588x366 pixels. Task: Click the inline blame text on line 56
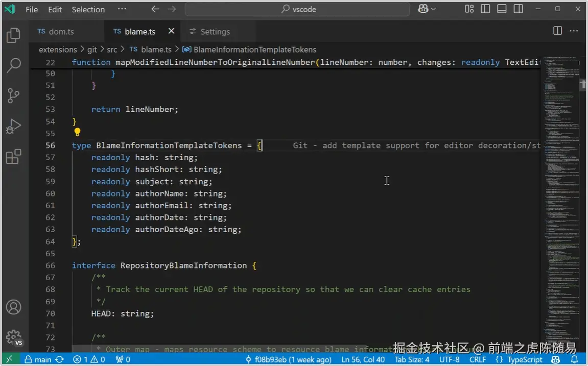tap(417, 145)
